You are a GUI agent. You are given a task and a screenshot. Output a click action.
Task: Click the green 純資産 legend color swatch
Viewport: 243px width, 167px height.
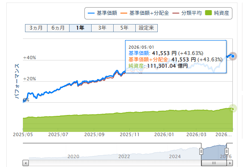click(208, 13)
